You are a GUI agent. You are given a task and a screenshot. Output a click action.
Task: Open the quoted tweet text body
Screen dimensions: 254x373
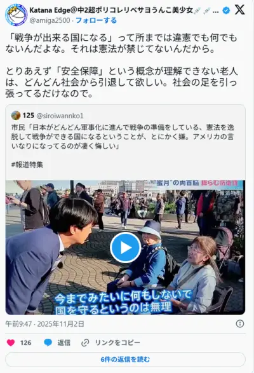[x=123, y=137]
